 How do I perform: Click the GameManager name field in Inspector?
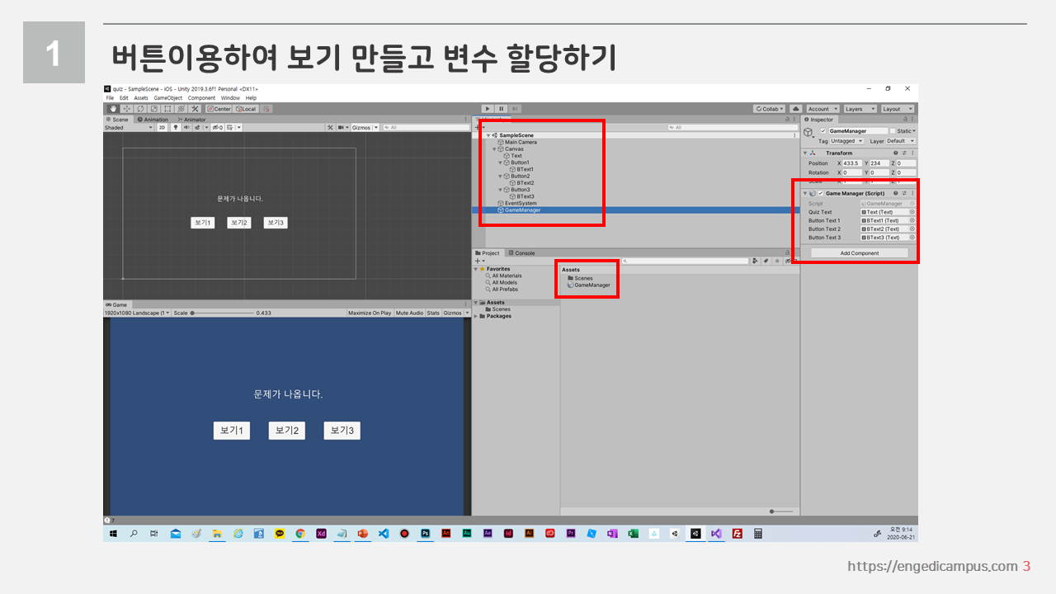(x=858, y=131)
